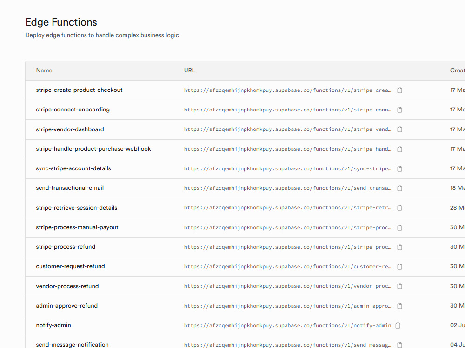The width and height of the screenshot is (465, 348).
Task: Click the send-message-notification URL text
Action: click(288, 345)
